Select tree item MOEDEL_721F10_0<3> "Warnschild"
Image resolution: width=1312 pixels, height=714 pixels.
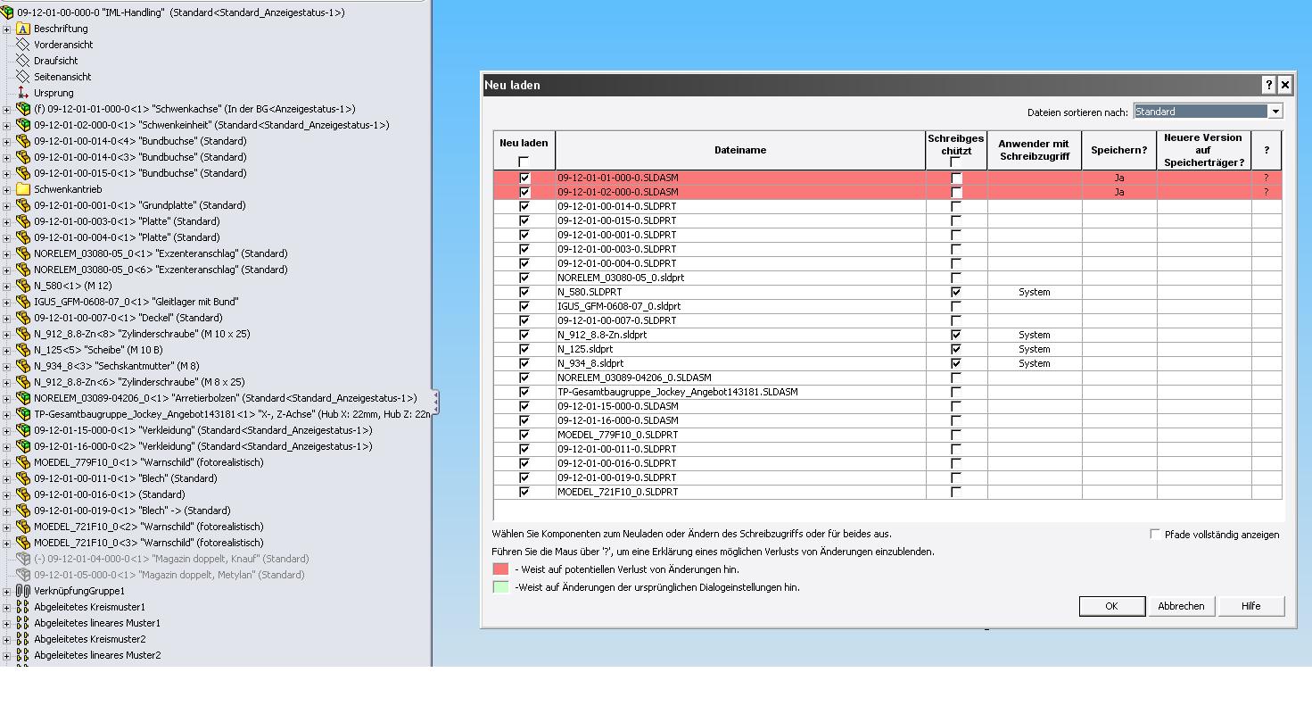point(149,543)
